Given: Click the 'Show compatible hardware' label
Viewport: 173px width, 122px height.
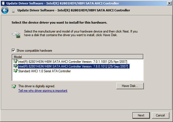Looking at the screenshot, I should click(34, 51).
